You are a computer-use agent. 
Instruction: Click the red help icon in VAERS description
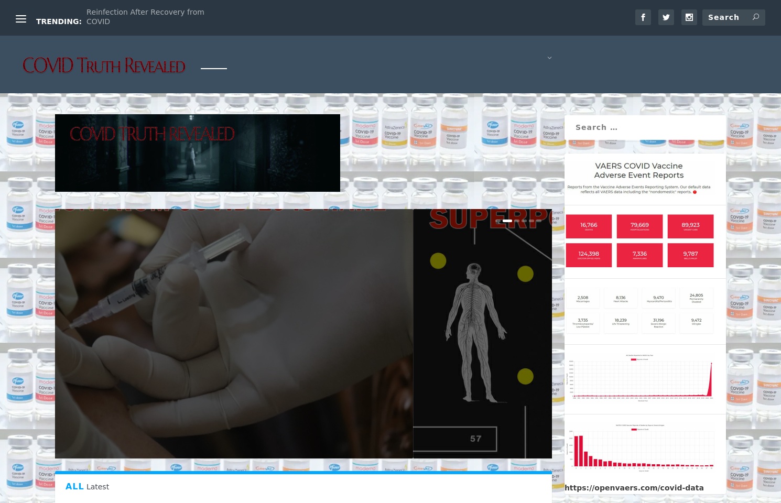pyautogui.click(x=695, y=192)
